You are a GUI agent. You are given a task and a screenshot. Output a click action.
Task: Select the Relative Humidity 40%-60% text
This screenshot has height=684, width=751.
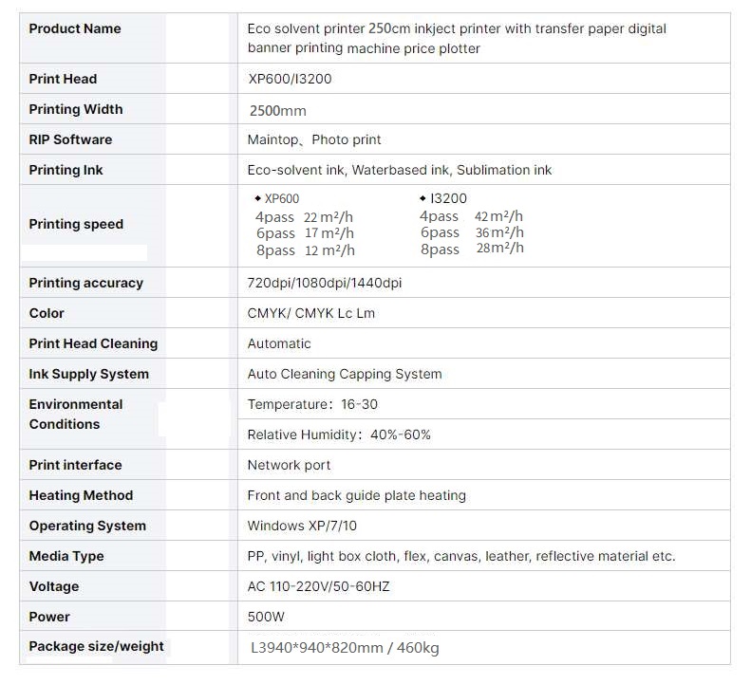coord(339,434)
